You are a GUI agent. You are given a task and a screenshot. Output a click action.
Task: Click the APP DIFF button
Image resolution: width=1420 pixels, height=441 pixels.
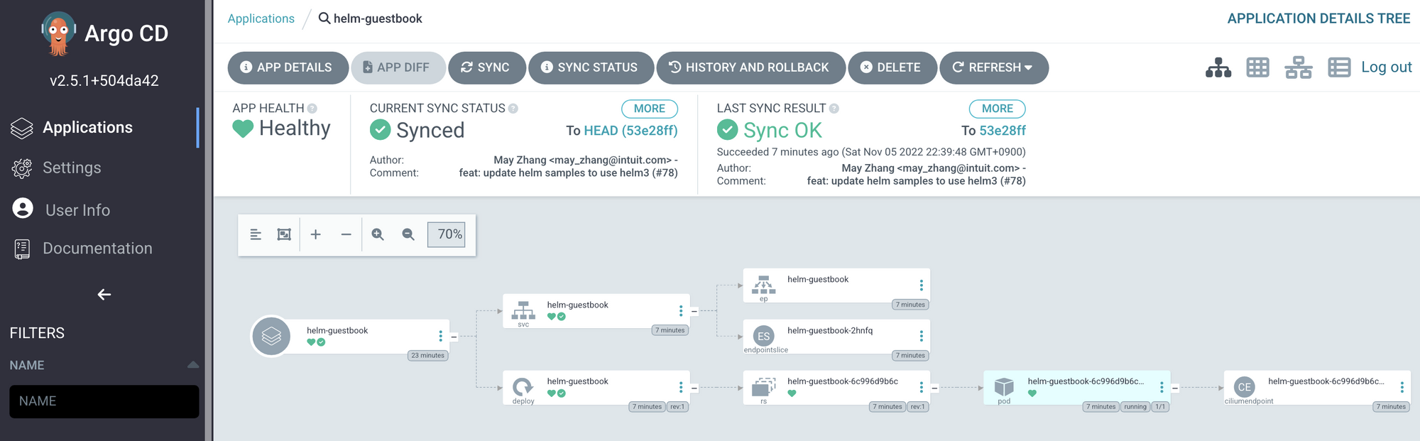click(398, 67)
